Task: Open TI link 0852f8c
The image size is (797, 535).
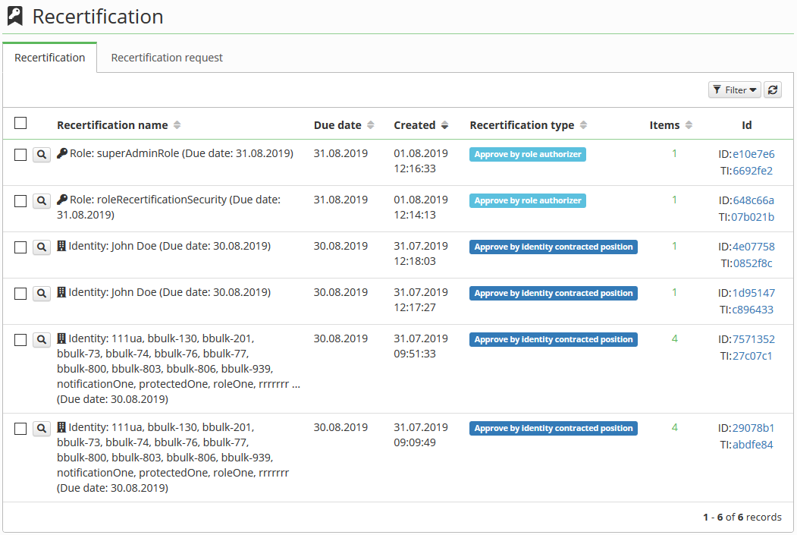Action: [752, 263]
